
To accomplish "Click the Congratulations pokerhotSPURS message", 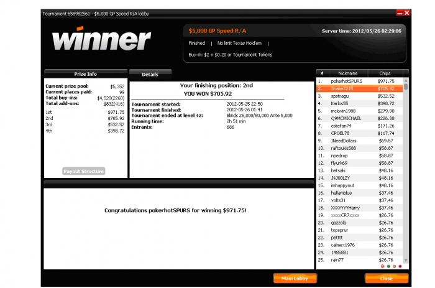I will tap(175, 210).
